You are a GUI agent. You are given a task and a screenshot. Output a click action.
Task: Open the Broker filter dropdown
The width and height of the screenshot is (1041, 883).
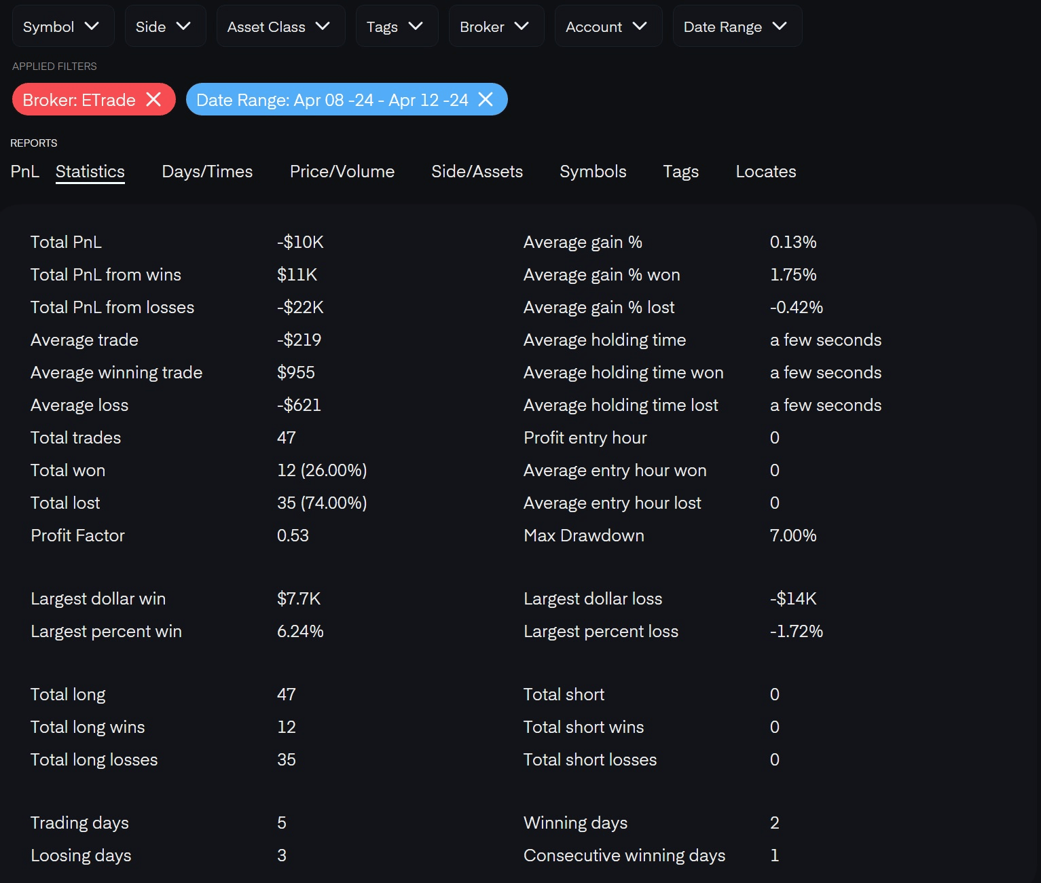click(496, 26)
